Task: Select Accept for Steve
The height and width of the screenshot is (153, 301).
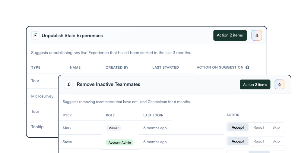Action: coord(238,141)
